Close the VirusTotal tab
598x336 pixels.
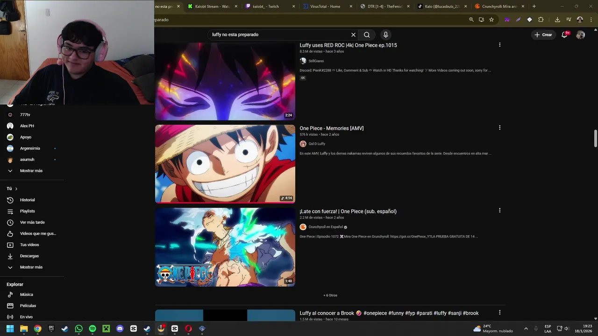[351, 7]
